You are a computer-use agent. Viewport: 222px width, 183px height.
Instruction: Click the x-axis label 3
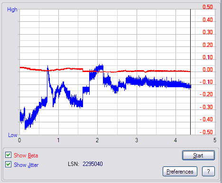coord(137,140)
